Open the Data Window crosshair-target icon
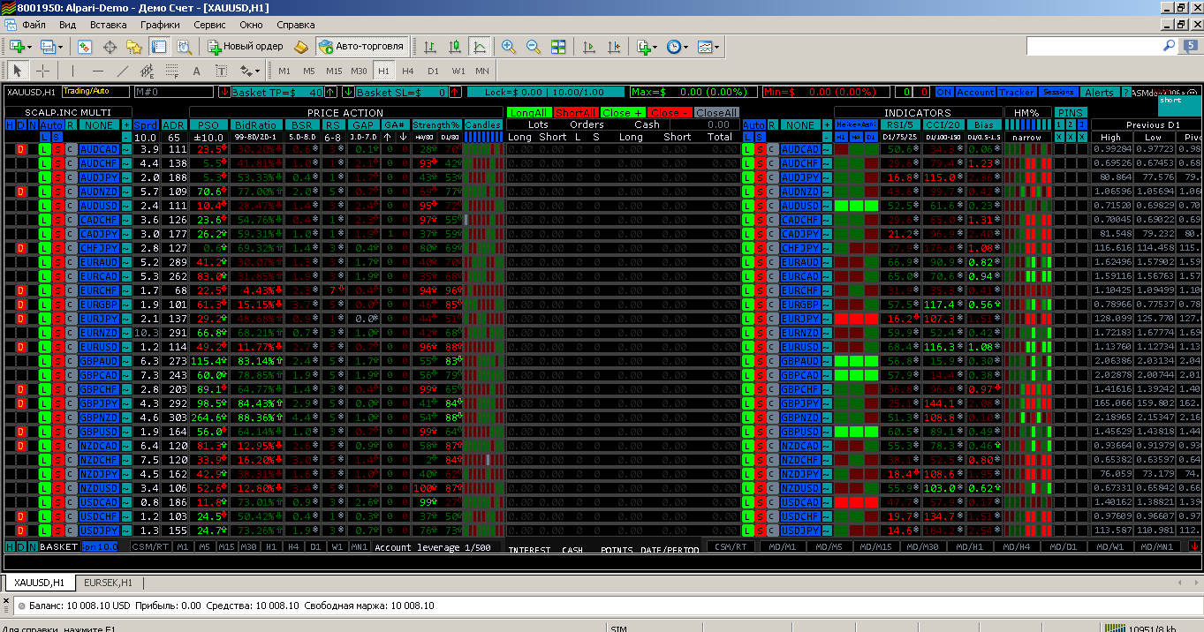1204x632 pixels. click(110, 47)
